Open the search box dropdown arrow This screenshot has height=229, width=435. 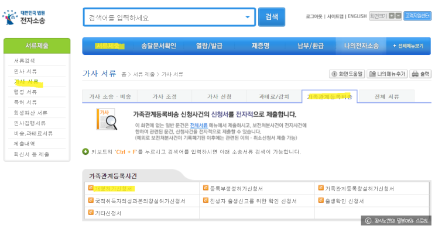248,17
